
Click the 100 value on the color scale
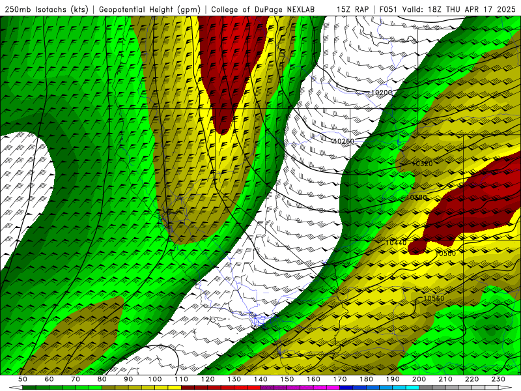tap(155, 379)
